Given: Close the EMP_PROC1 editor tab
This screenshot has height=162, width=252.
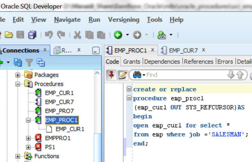Looking at the screenshot, I should click(153, 50).
